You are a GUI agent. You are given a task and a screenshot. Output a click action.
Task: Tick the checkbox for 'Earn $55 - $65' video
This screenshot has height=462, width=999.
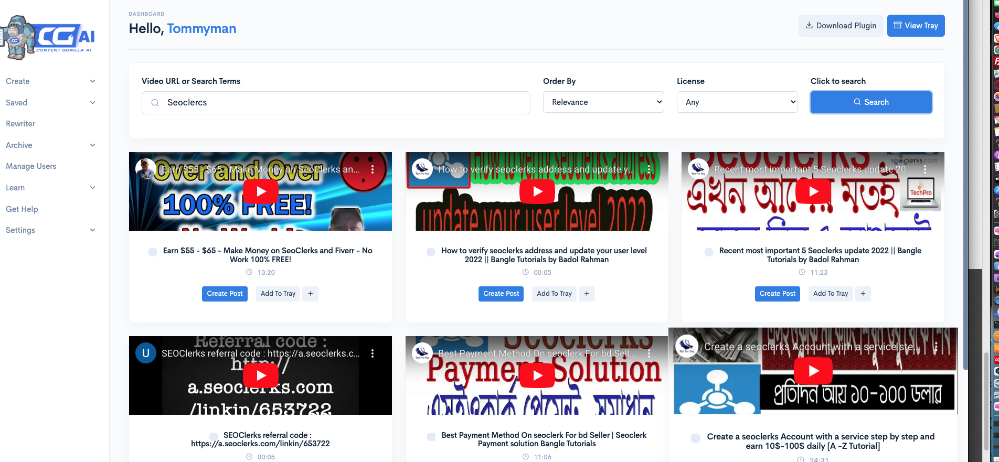(x=153, y=252)
